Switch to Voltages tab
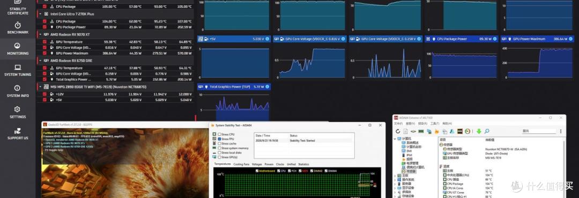This screenshot has height=198, width=579. [257, 164]
